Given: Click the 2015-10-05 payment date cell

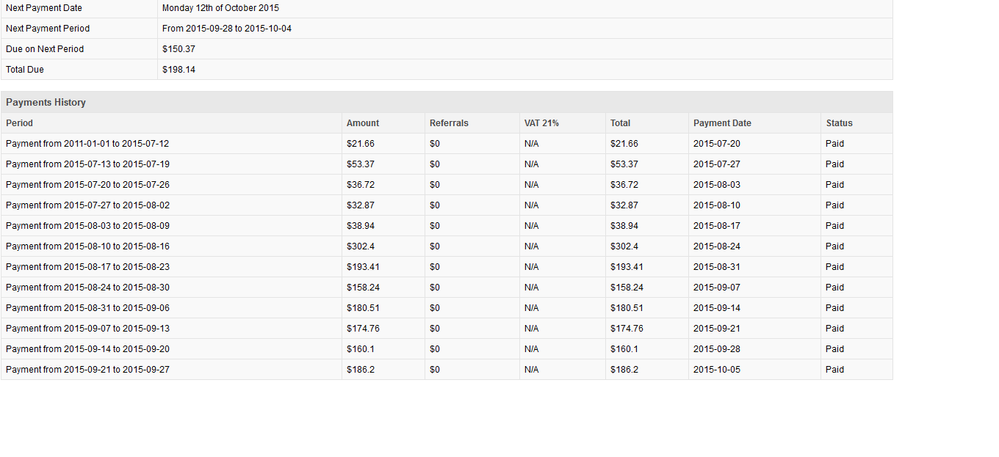Looking at the screenshot, I should click(x=716, y=370).
